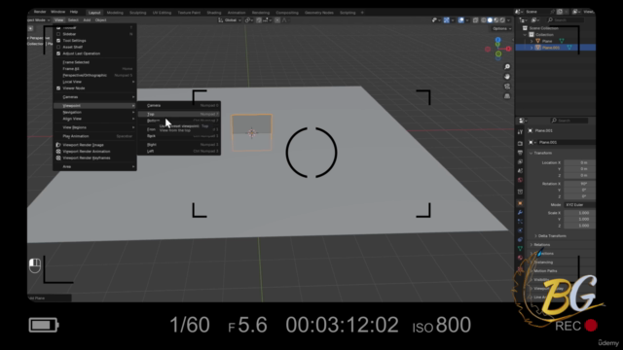
Task: Open the Output properties tab
Action: click(520, 153)
